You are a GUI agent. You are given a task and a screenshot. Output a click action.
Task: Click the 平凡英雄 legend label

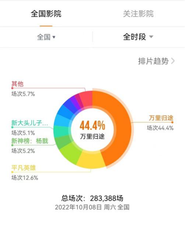[24, 168]
